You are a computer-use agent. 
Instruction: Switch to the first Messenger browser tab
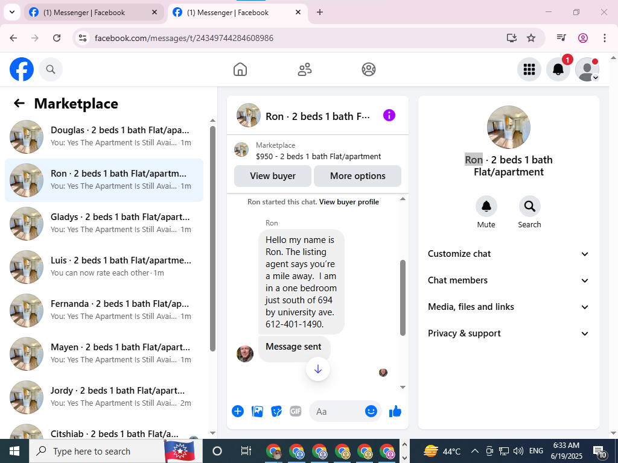point(94,12)
